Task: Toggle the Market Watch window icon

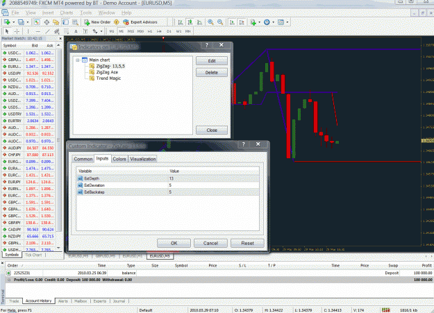Action: click(37, 22)
